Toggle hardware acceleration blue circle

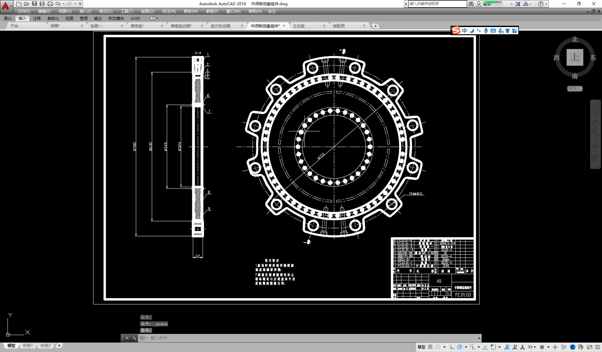(573, 347)
